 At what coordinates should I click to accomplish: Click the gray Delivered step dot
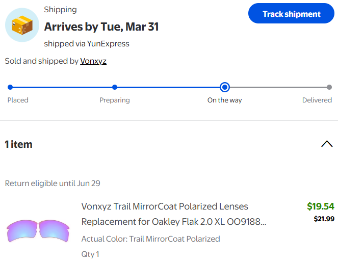pyautogui.click(x=329, y=87)
